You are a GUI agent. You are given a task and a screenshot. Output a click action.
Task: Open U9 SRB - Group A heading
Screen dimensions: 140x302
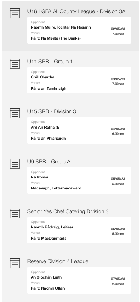point(49,162)
